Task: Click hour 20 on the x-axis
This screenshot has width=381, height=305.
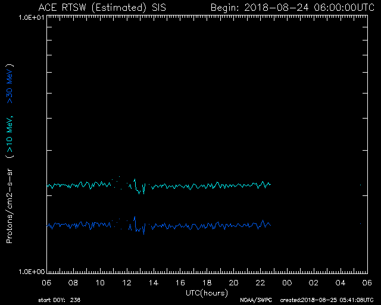Action: pos(234,282)
